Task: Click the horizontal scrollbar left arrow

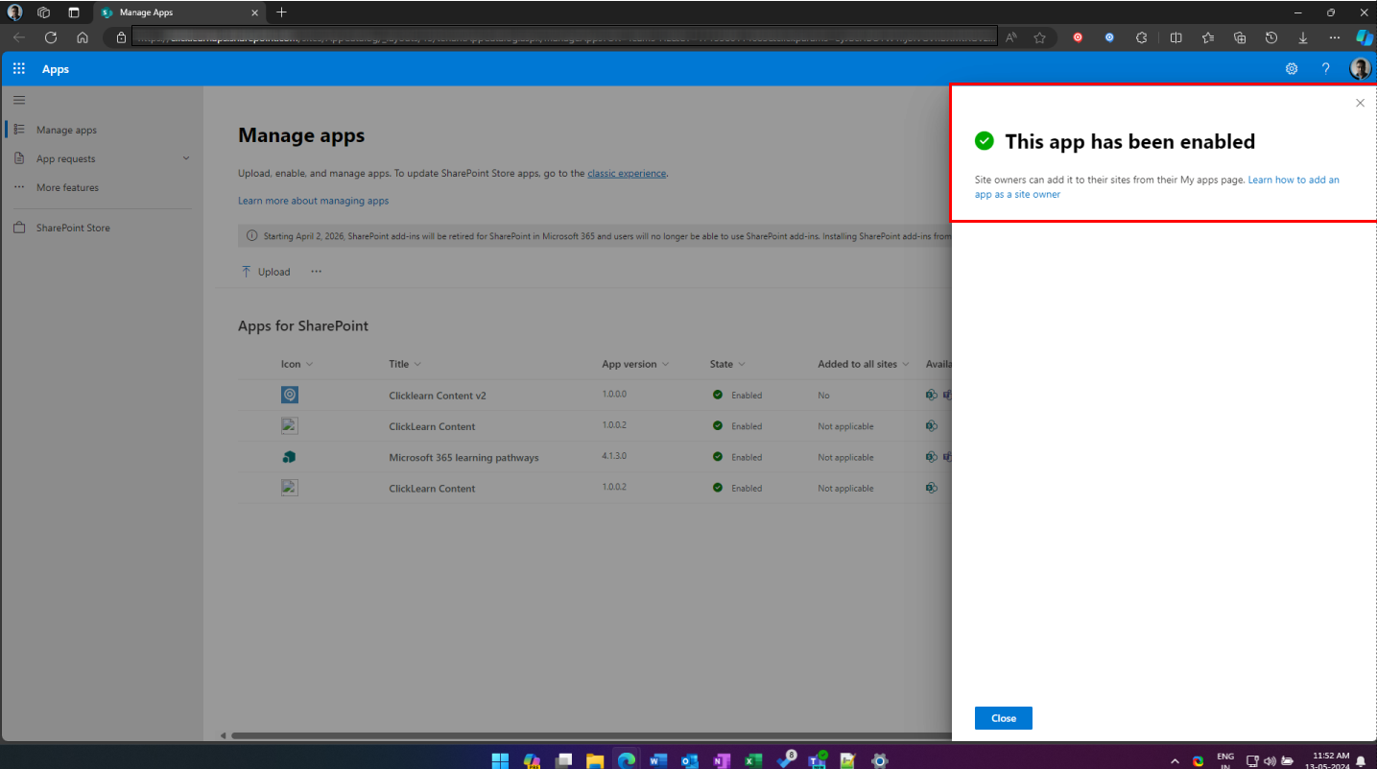Action: (x=224, y=736)
